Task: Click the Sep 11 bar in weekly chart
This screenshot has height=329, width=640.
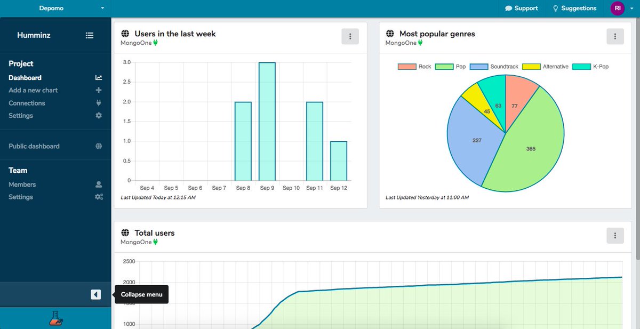Action: [x=315, y=141]
